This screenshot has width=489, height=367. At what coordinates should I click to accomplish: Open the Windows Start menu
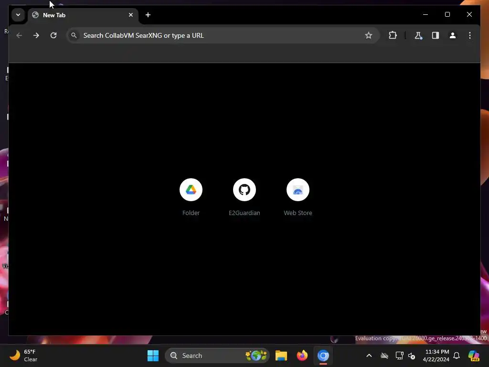tap(153, 356)
